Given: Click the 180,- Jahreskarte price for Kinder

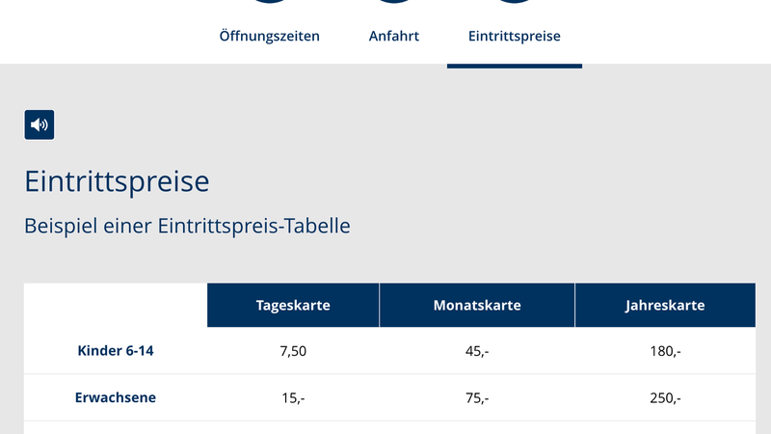Looking at the screenshot, I should click(x=665, y=351).
